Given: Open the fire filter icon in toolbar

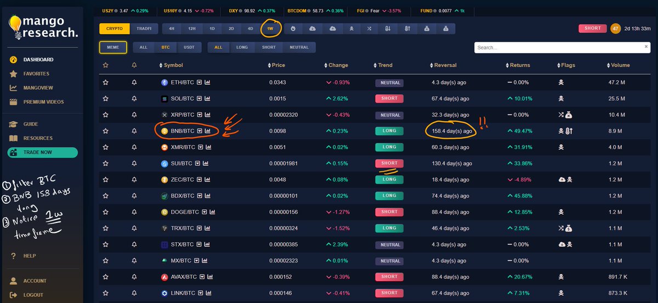Looking at the screenshot, I should coord(293,28).
